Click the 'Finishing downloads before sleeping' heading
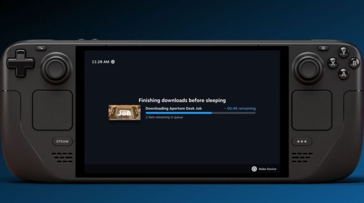This screenshot has height=203, width=364. click(x=182, y=100)
